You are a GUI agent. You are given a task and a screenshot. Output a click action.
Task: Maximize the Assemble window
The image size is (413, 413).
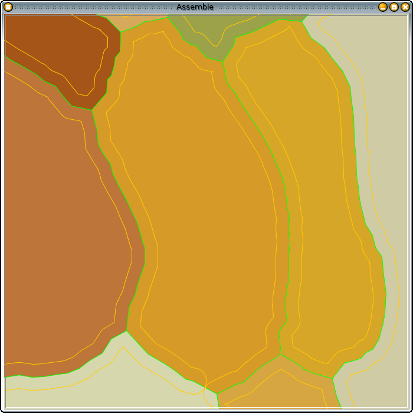point(394,7)
